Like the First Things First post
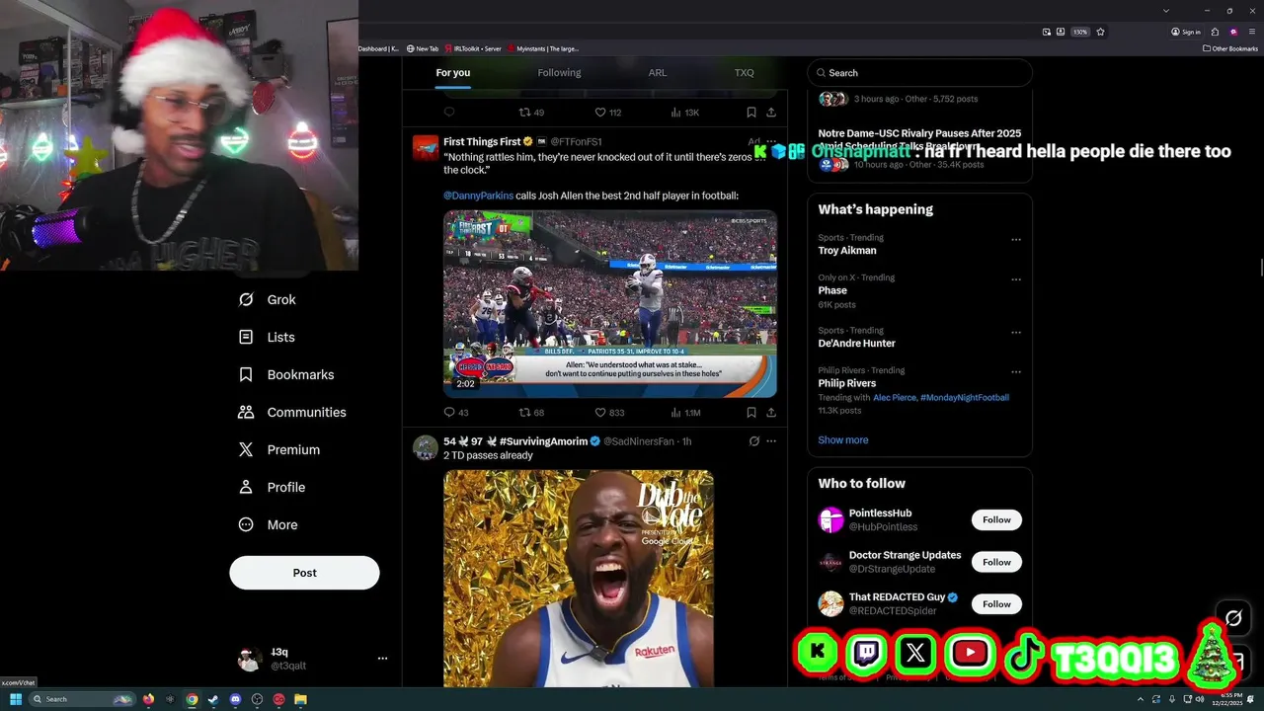1264x711 pixels. [x=609, y=413]
